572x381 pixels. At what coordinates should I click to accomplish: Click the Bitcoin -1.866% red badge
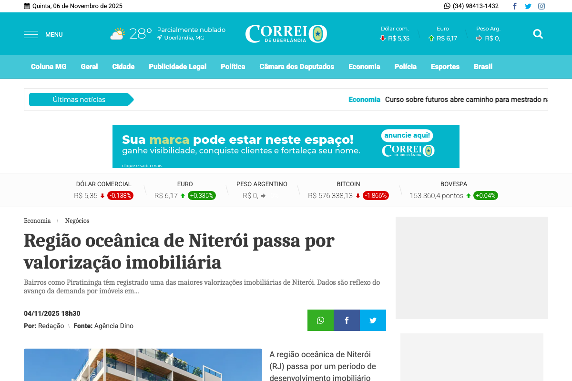[375, 195]
